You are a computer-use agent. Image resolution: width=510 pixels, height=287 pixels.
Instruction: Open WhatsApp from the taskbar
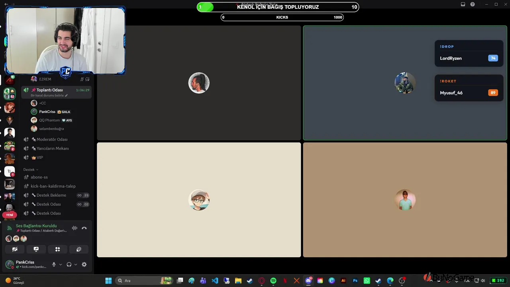367,281
